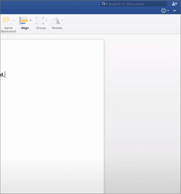Open the feedback smiley dropdown arrow
181x194 pixels.
(x=168, y=11)
